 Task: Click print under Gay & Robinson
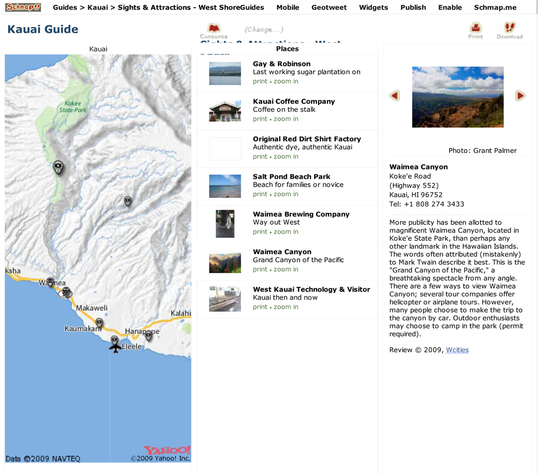260,81
